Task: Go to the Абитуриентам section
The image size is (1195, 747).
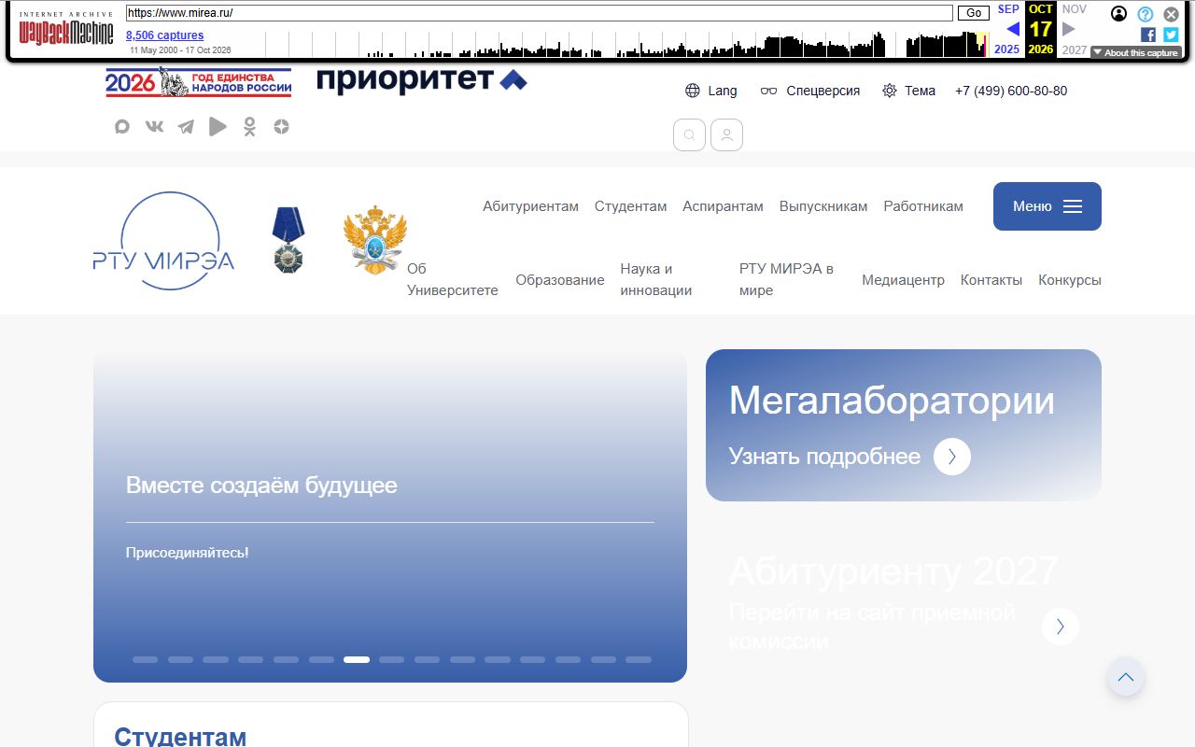Action: click(x=530, y=206)
